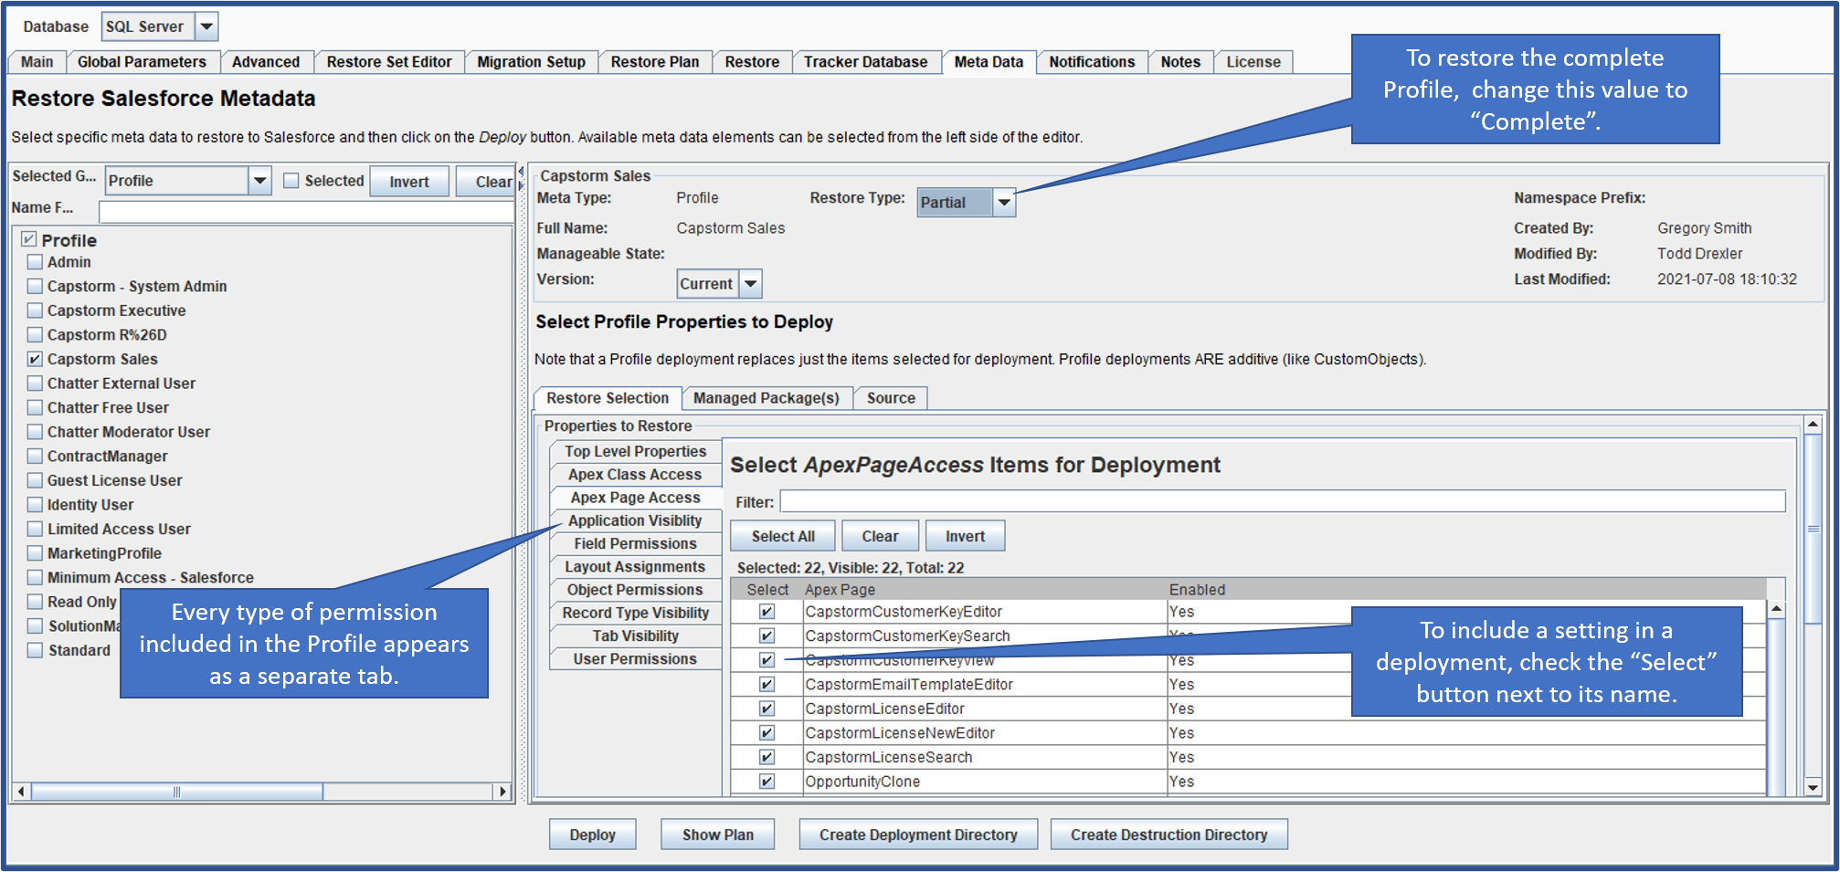Screen dimensions: 1840x872
Task: Click the Properties panel scroll up arrow
Action: (1813, 425)
